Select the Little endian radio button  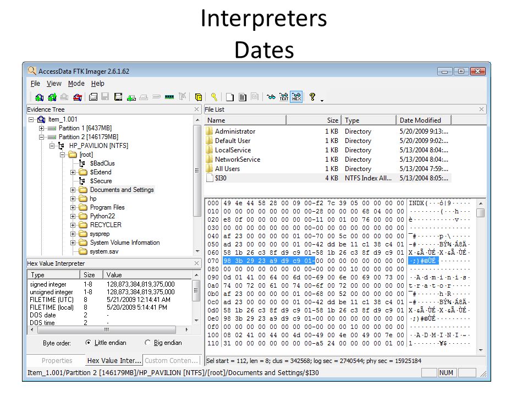[x=88, y=343]
